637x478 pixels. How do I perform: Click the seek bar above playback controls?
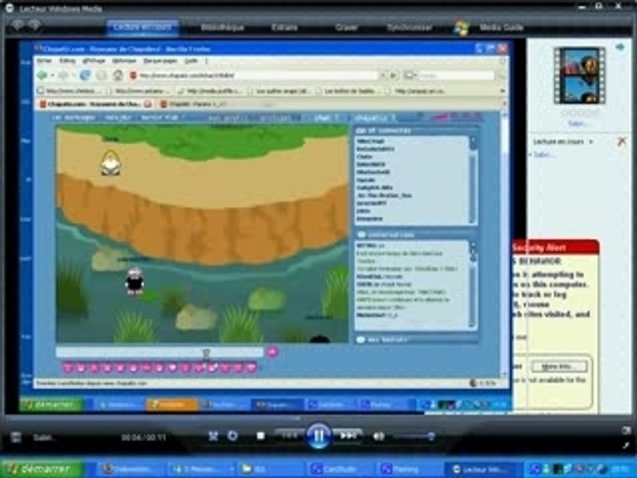pos(318,418)
